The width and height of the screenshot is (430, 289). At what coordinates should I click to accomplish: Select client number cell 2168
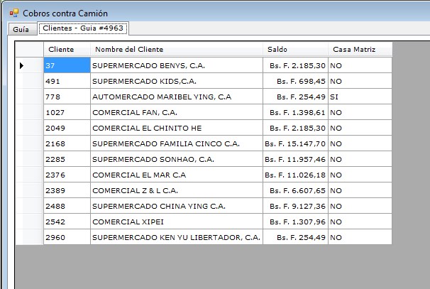click(x=67, y=143)
